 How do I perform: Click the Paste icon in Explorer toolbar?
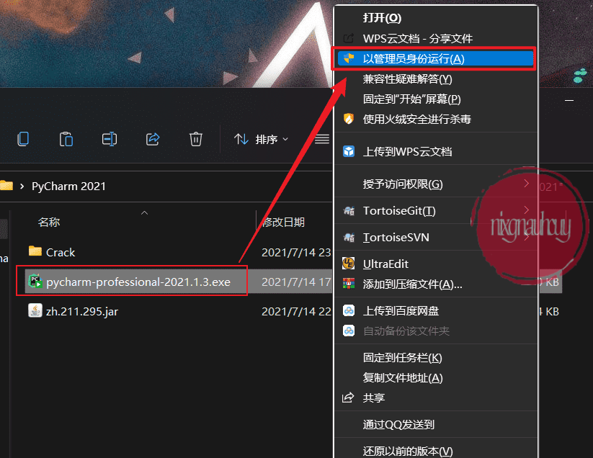[66, 139]
